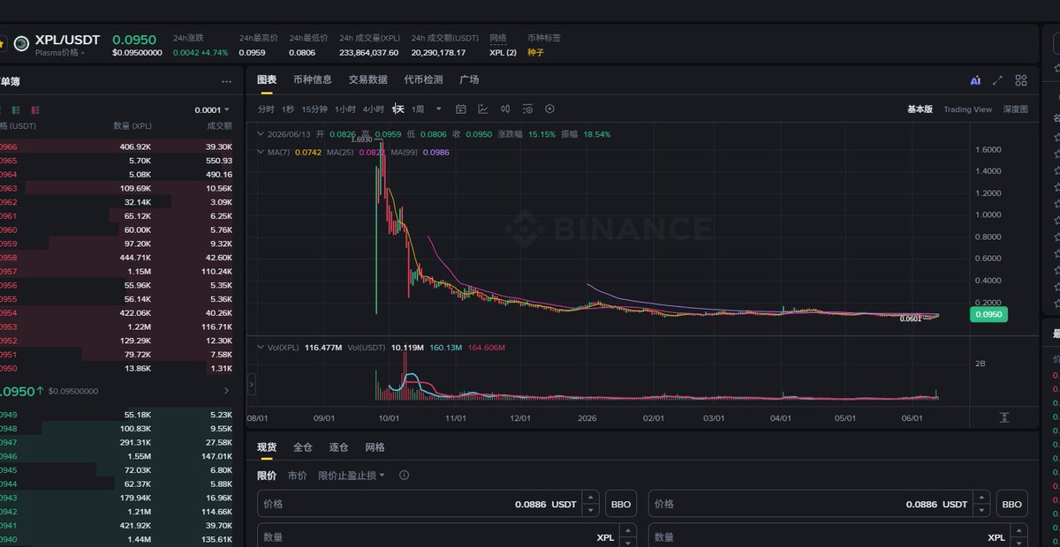1060x547 pixels.
Task: Switch chart to 4小时 interval
Action: 374,109
